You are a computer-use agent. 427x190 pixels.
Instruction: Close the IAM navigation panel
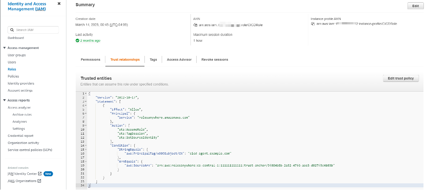(x=59, y=4)
